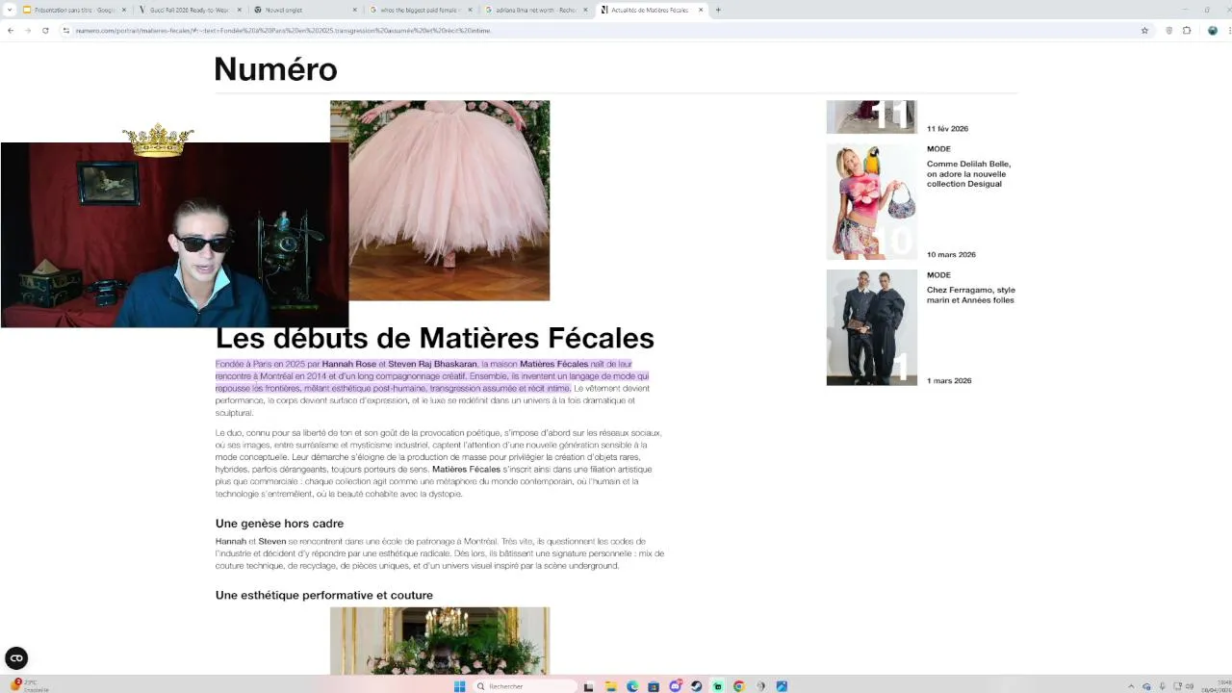Click the 'Une genèse hors cadre' subheading
Image resolution: width=1232 pixels, height=693 pixels.
click(279, 524)
